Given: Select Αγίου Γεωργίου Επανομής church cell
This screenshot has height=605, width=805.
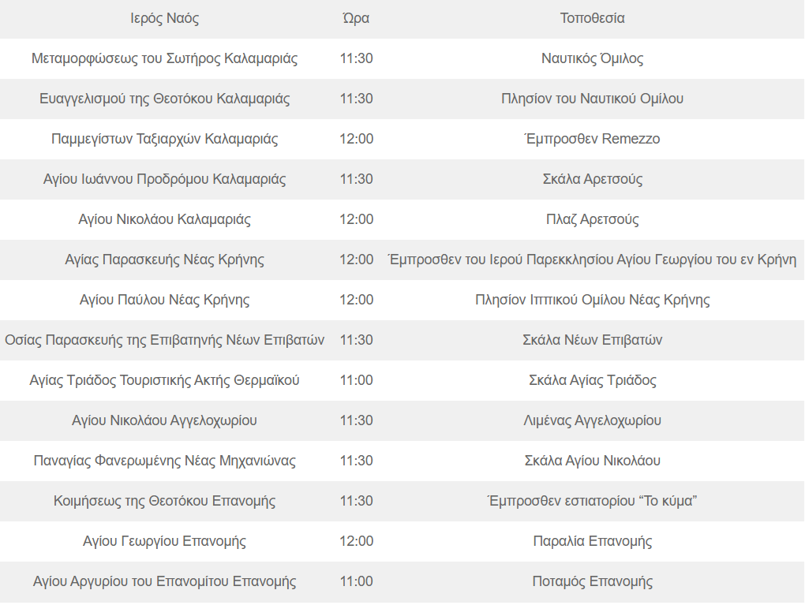Looking at the screenshot, I should pos(164,541).
